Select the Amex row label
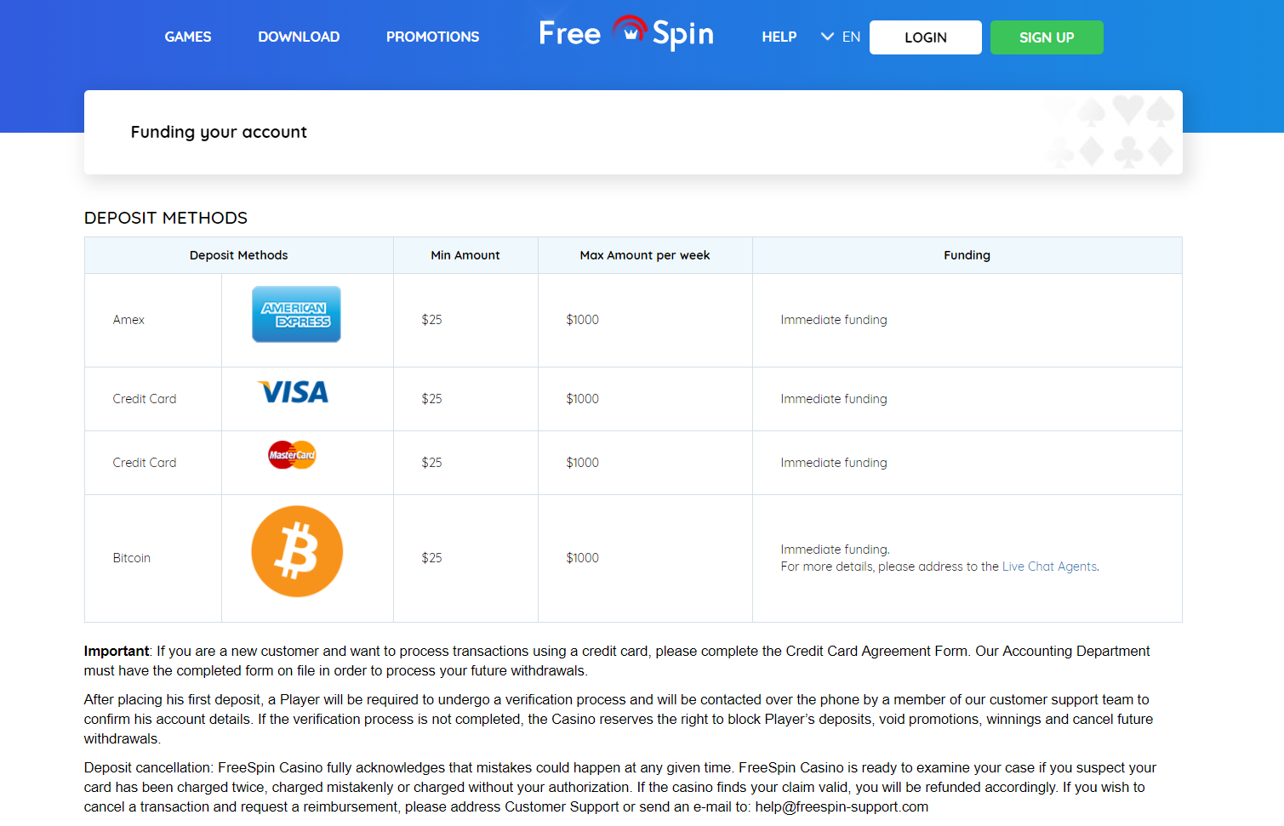1284x826 pixels. point(128,320)
